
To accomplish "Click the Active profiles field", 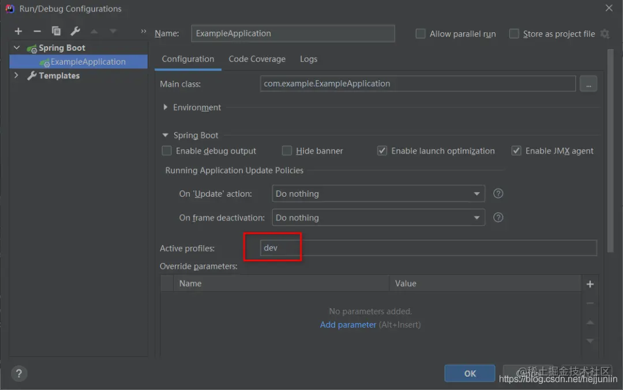I will point(428,248).
